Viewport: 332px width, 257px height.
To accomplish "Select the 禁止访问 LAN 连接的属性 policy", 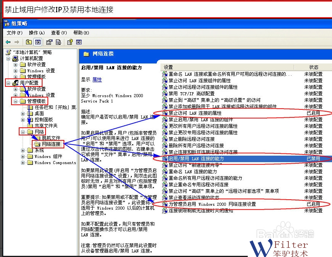I will [195, 113].
